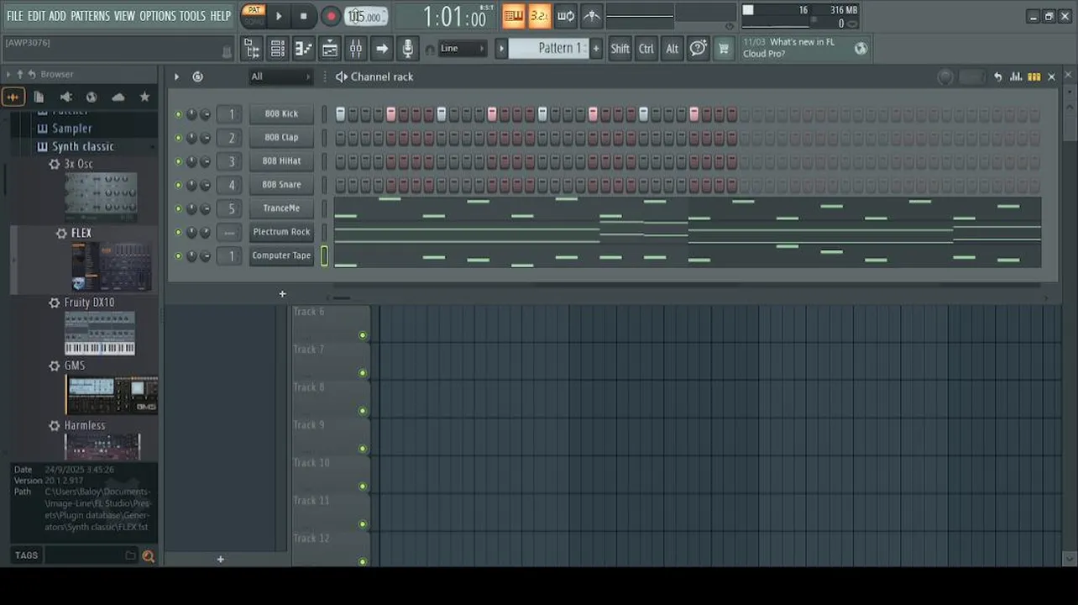
Task: Open the FILE menu
Action: coord(15,16)
